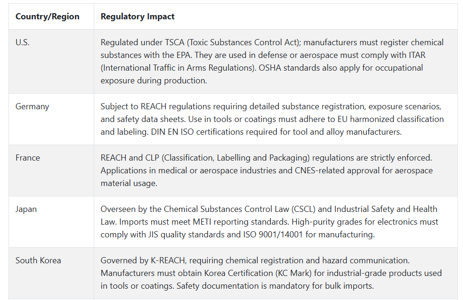
Task: Click the word ITAR in U.S. row
Action: (x=417, y=55)
